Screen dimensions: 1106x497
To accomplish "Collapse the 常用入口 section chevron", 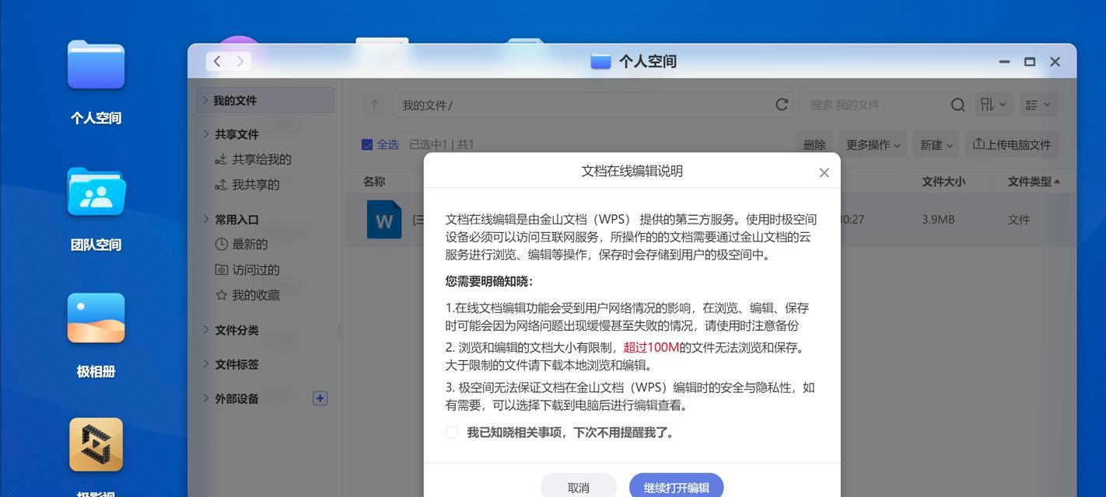I will coord(205,219).
